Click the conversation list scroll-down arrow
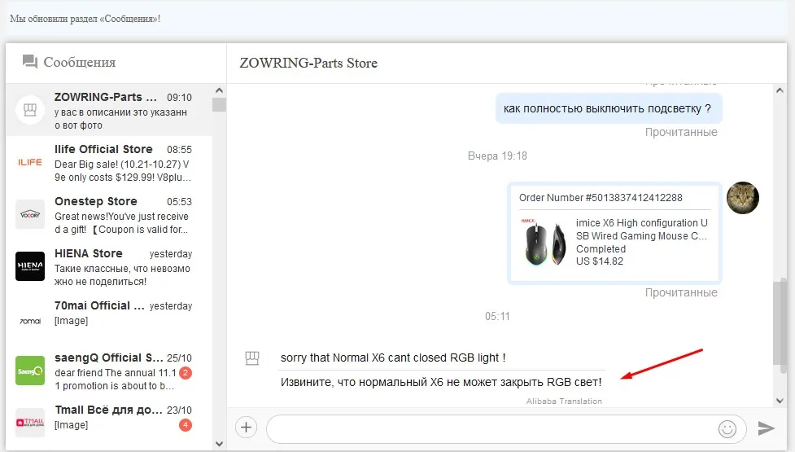This screenshot has width=795, height=452. pyautogui.click(x=219, y=444)
